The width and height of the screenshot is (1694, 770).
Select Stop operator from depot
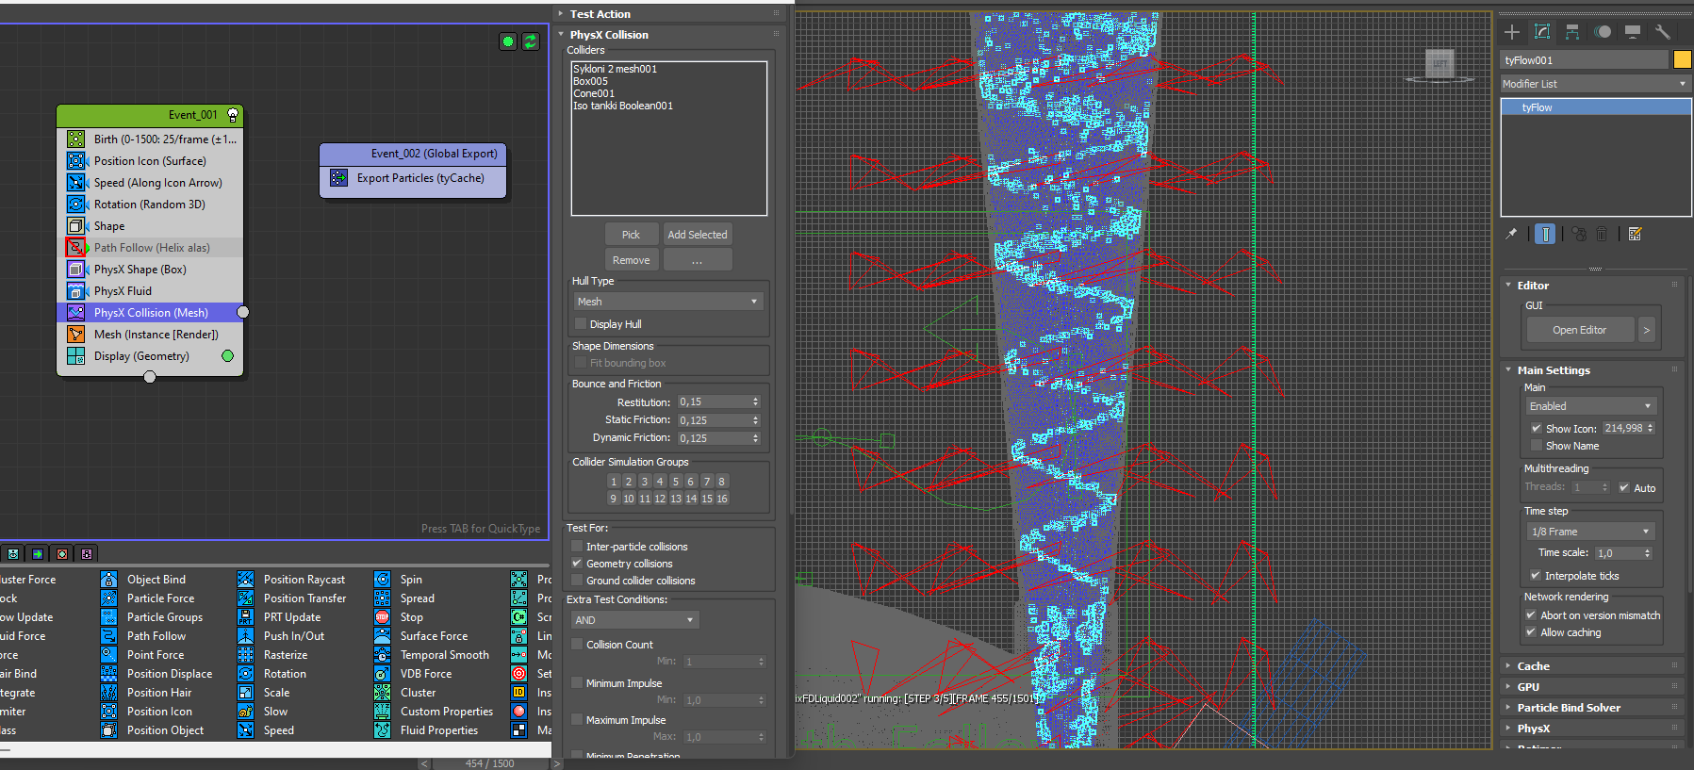pyautogui.click(x=399, y=617)
